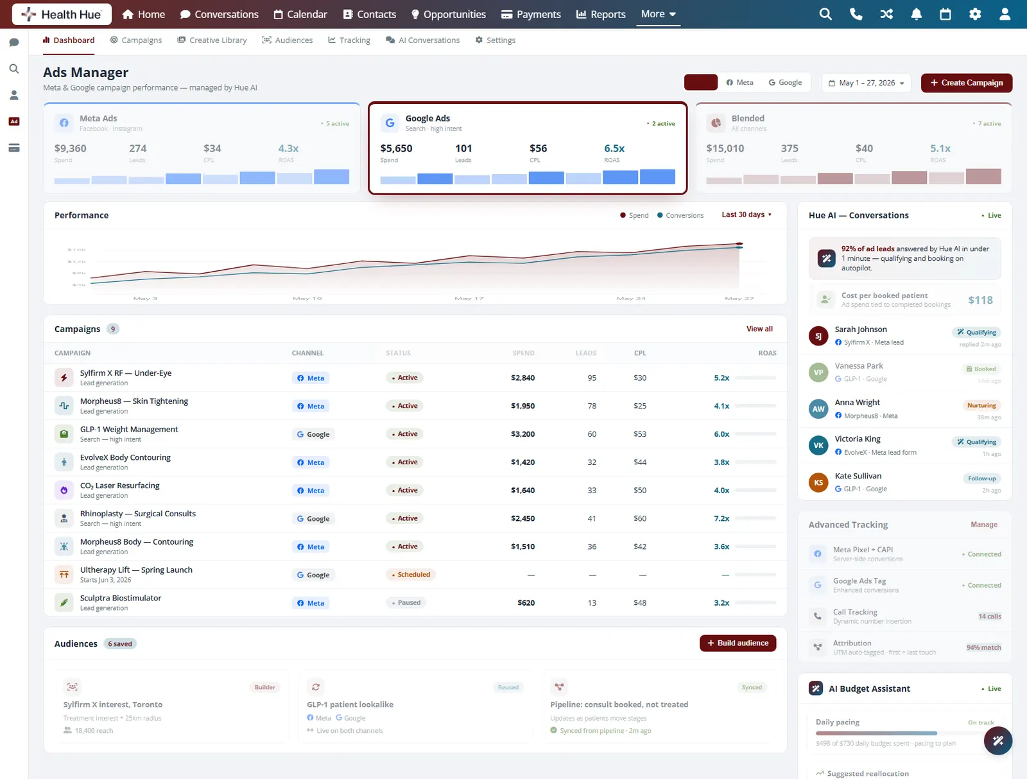Click the Morpheus8 Skin Tightening pulse icon
This screenshot has width=1027, height=779.
64,406
